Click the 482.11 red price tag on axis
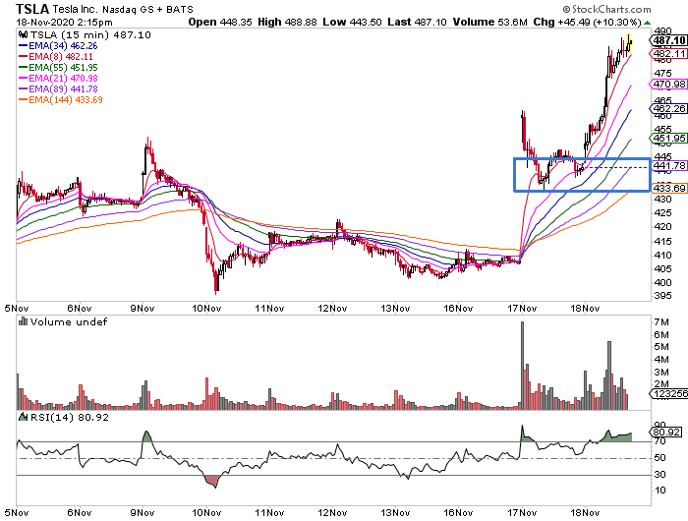 point(667,54)
